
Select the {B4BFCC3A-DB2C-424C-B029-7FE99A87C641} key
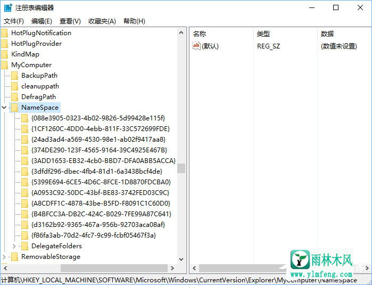101,214
